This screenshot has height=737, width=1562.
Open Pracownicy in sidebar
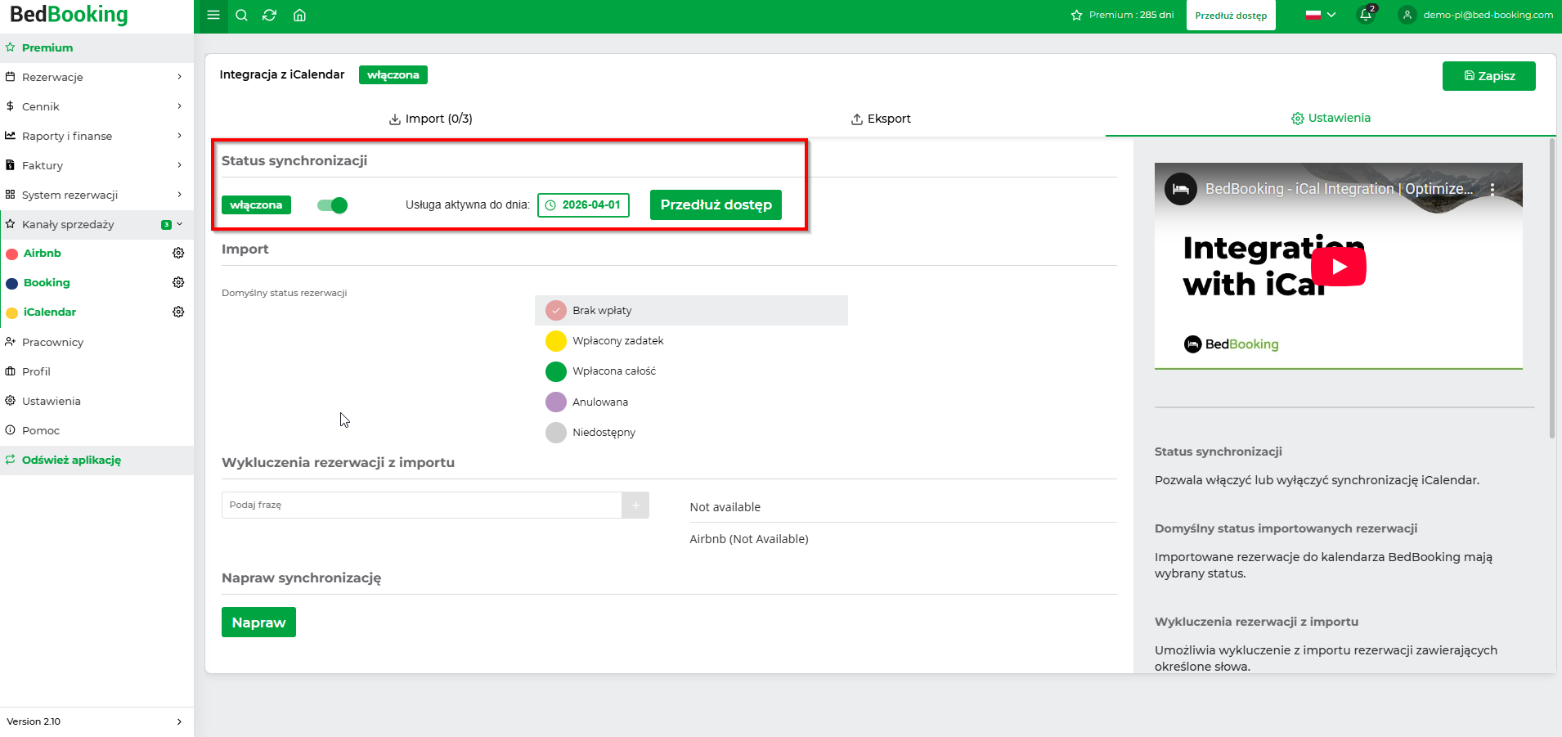point(97,342)
